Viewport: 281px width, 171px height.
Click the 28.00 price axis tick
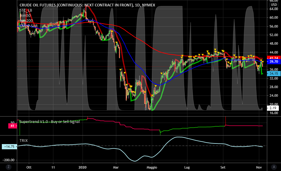click(x=274, y=87)
